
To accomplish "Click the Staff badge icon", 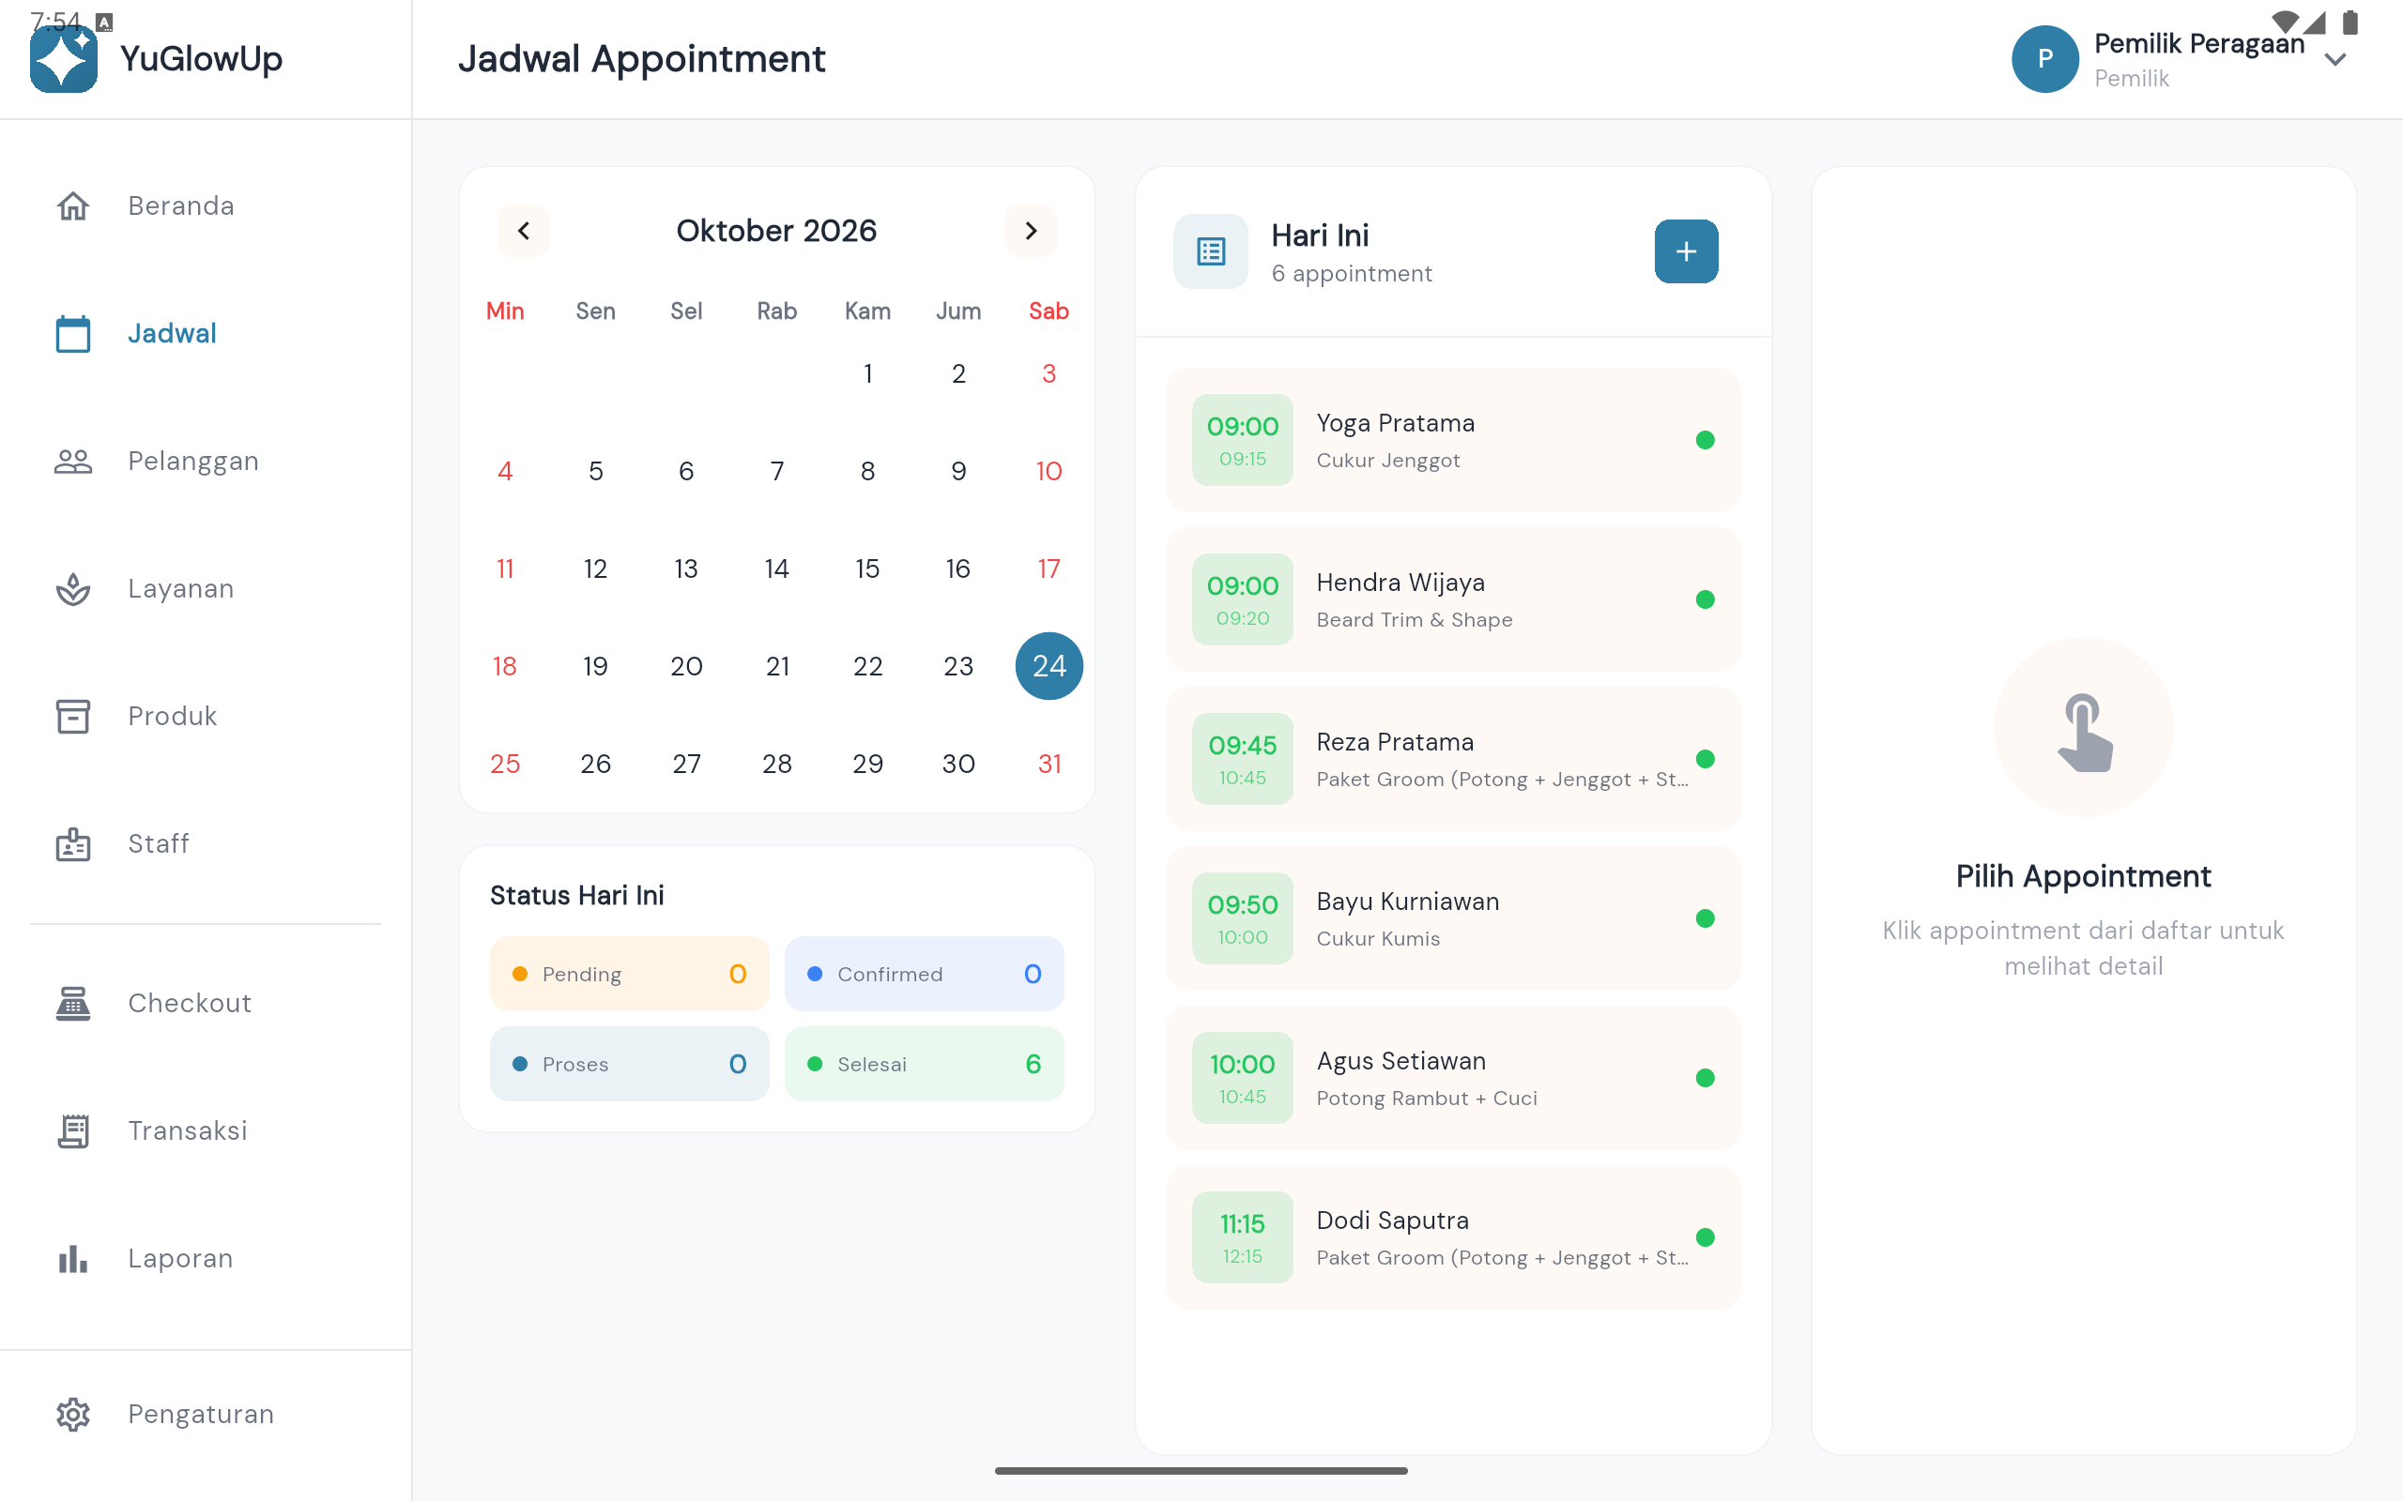I will pos(73,843).
